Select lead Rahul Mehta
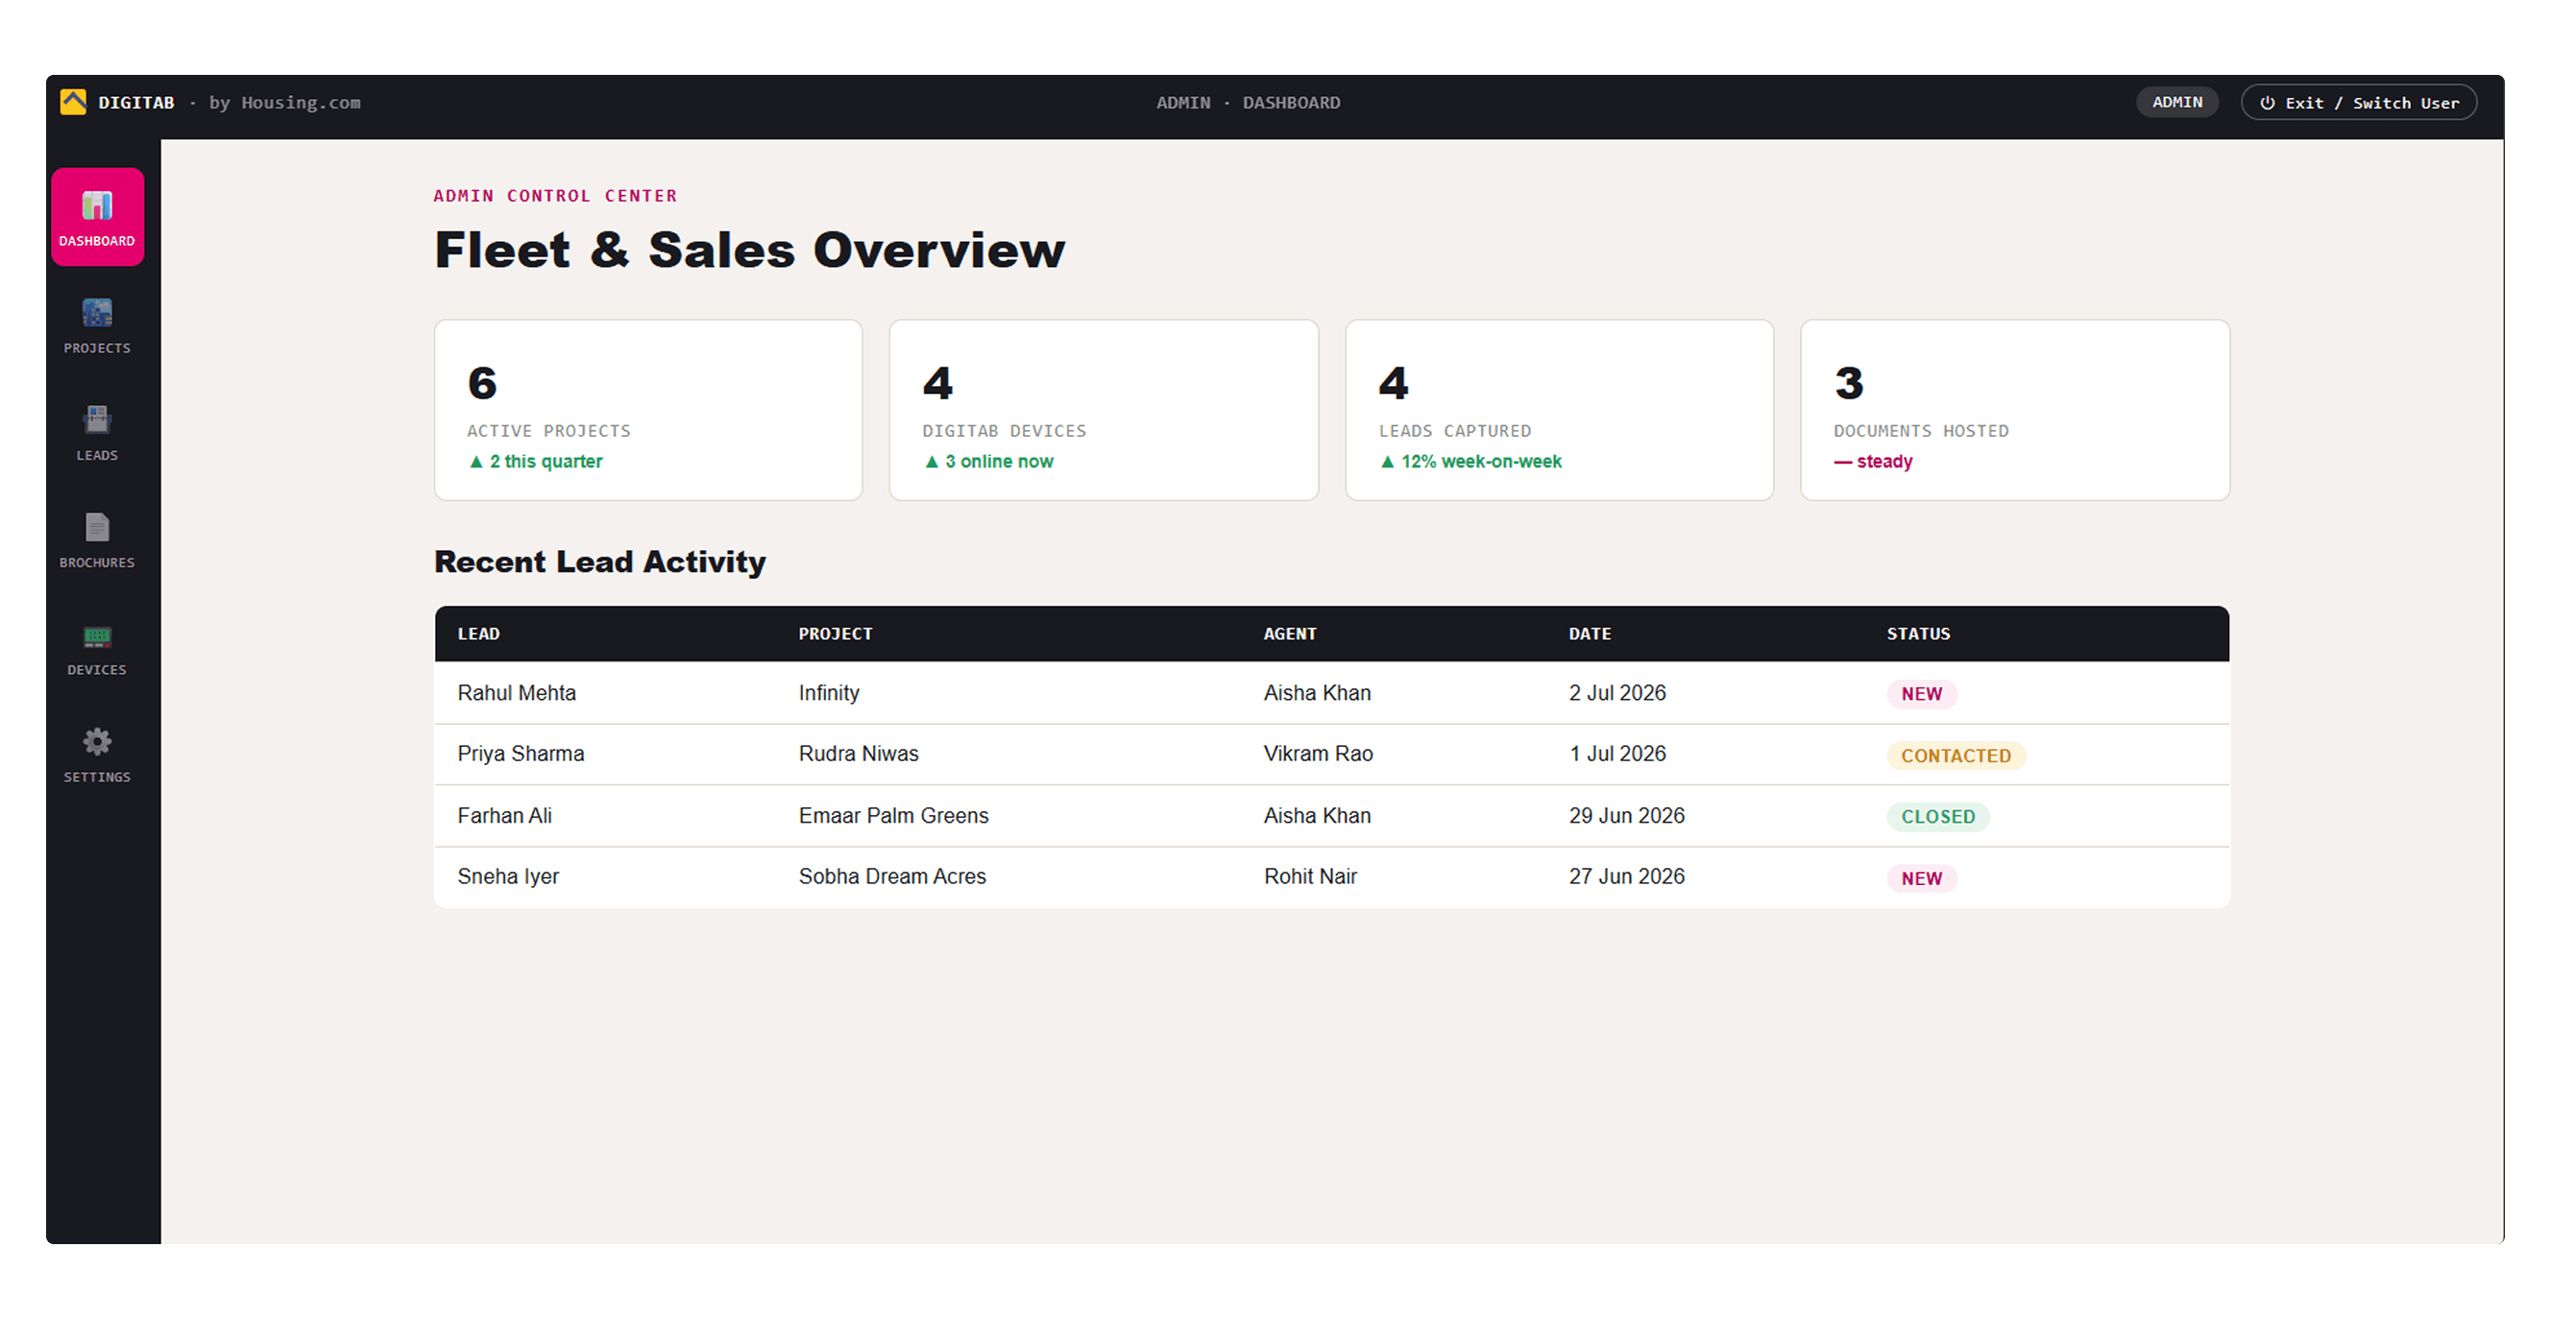The height and width of the screenshot is (1319, 2551). (x=517, y=693)
